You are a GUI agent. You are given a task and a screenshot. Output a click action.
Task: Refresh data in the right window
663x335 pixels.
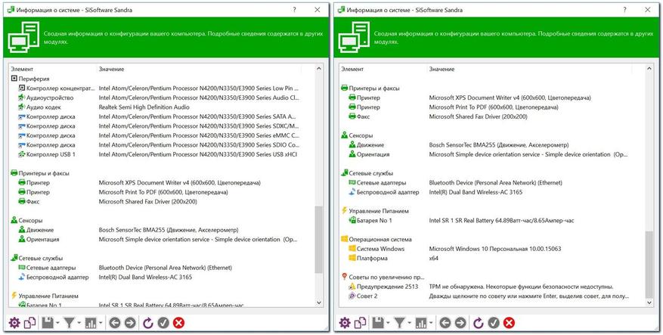(x=479, y=323)
